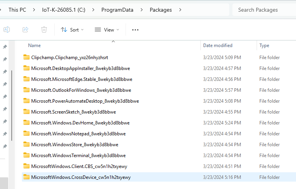This screenshot has height=189, width=296.
Task: Expand chevron after Packages breadcrumb
Action: [180, 10]
